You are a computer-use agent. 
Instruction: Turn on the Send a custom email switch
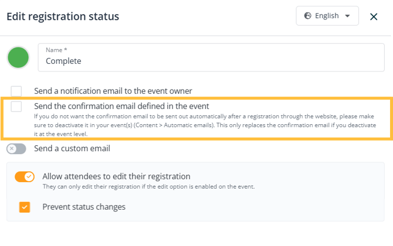16,149
